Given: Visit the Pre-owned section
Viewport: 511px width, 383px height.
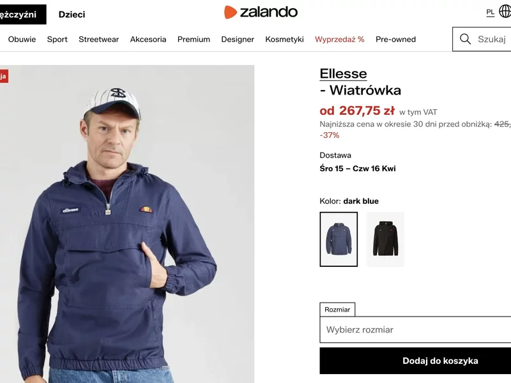Looking at the screenshot, I should (x=395, y=39).
